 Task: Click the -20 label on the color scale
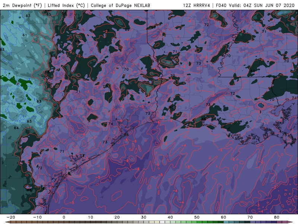[11, 217]
